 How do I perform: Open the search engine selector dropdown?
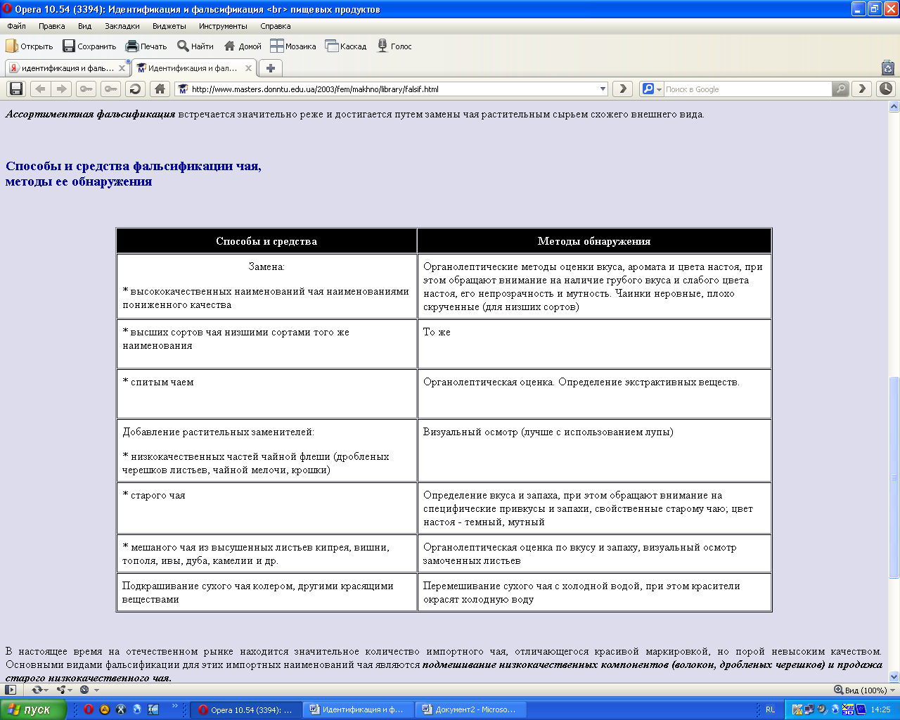(x=652, y=89)
